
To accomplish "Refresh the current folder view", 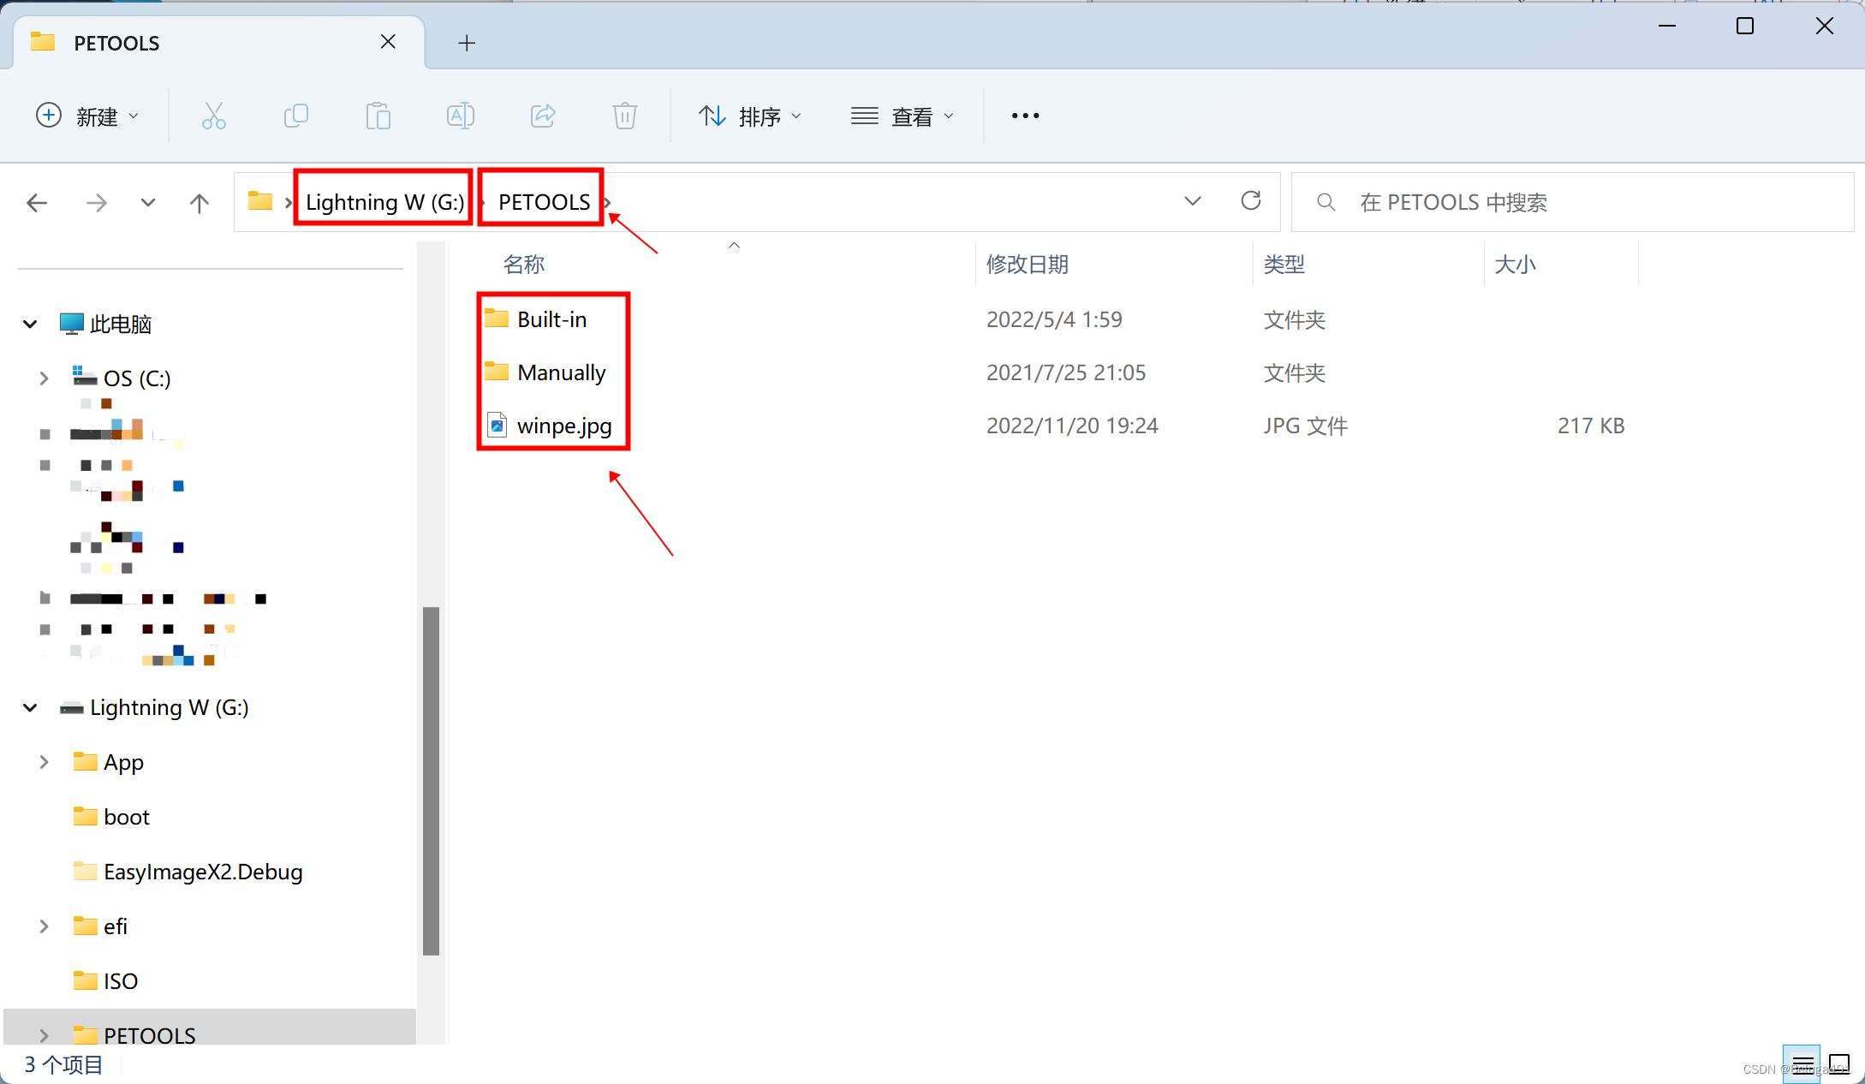I will [1250, 200].
